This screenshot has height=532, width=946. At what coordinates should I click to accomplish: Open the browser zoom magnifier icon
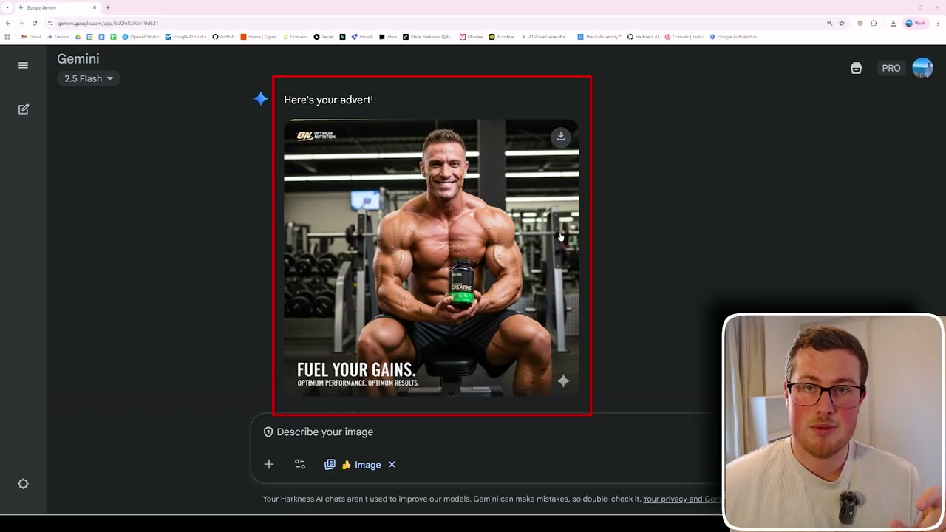(829, 23)
